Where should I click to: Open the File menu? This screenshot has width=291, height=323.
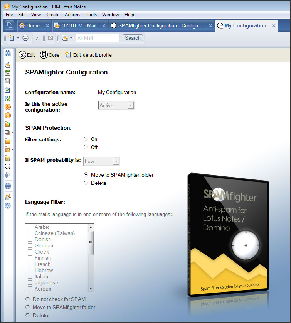(x=9, y=15)
